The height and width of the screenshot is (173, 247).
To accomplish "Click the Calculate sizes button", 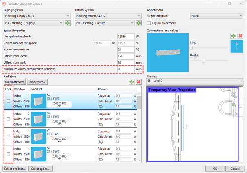I will (x=15, y=82).
